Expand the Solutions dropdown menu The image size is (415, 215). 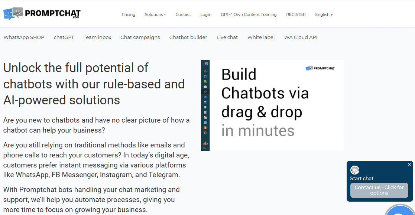[x=155, y=14]
